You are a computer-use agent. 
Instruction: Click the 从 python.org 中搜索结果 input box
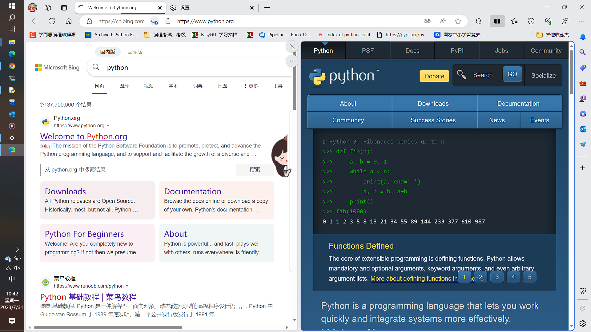134,170
